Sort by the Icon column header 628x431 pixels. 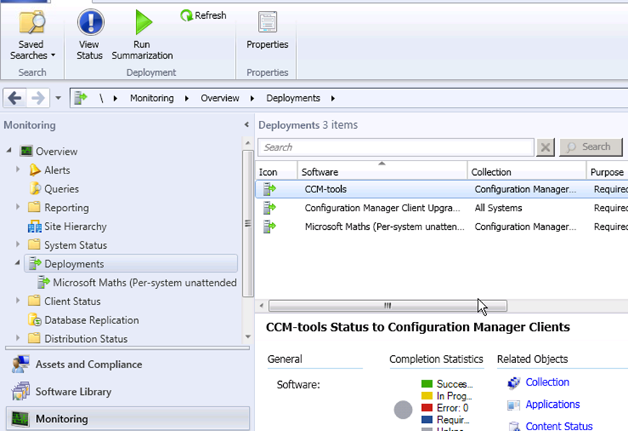click(x=276, y=171)
